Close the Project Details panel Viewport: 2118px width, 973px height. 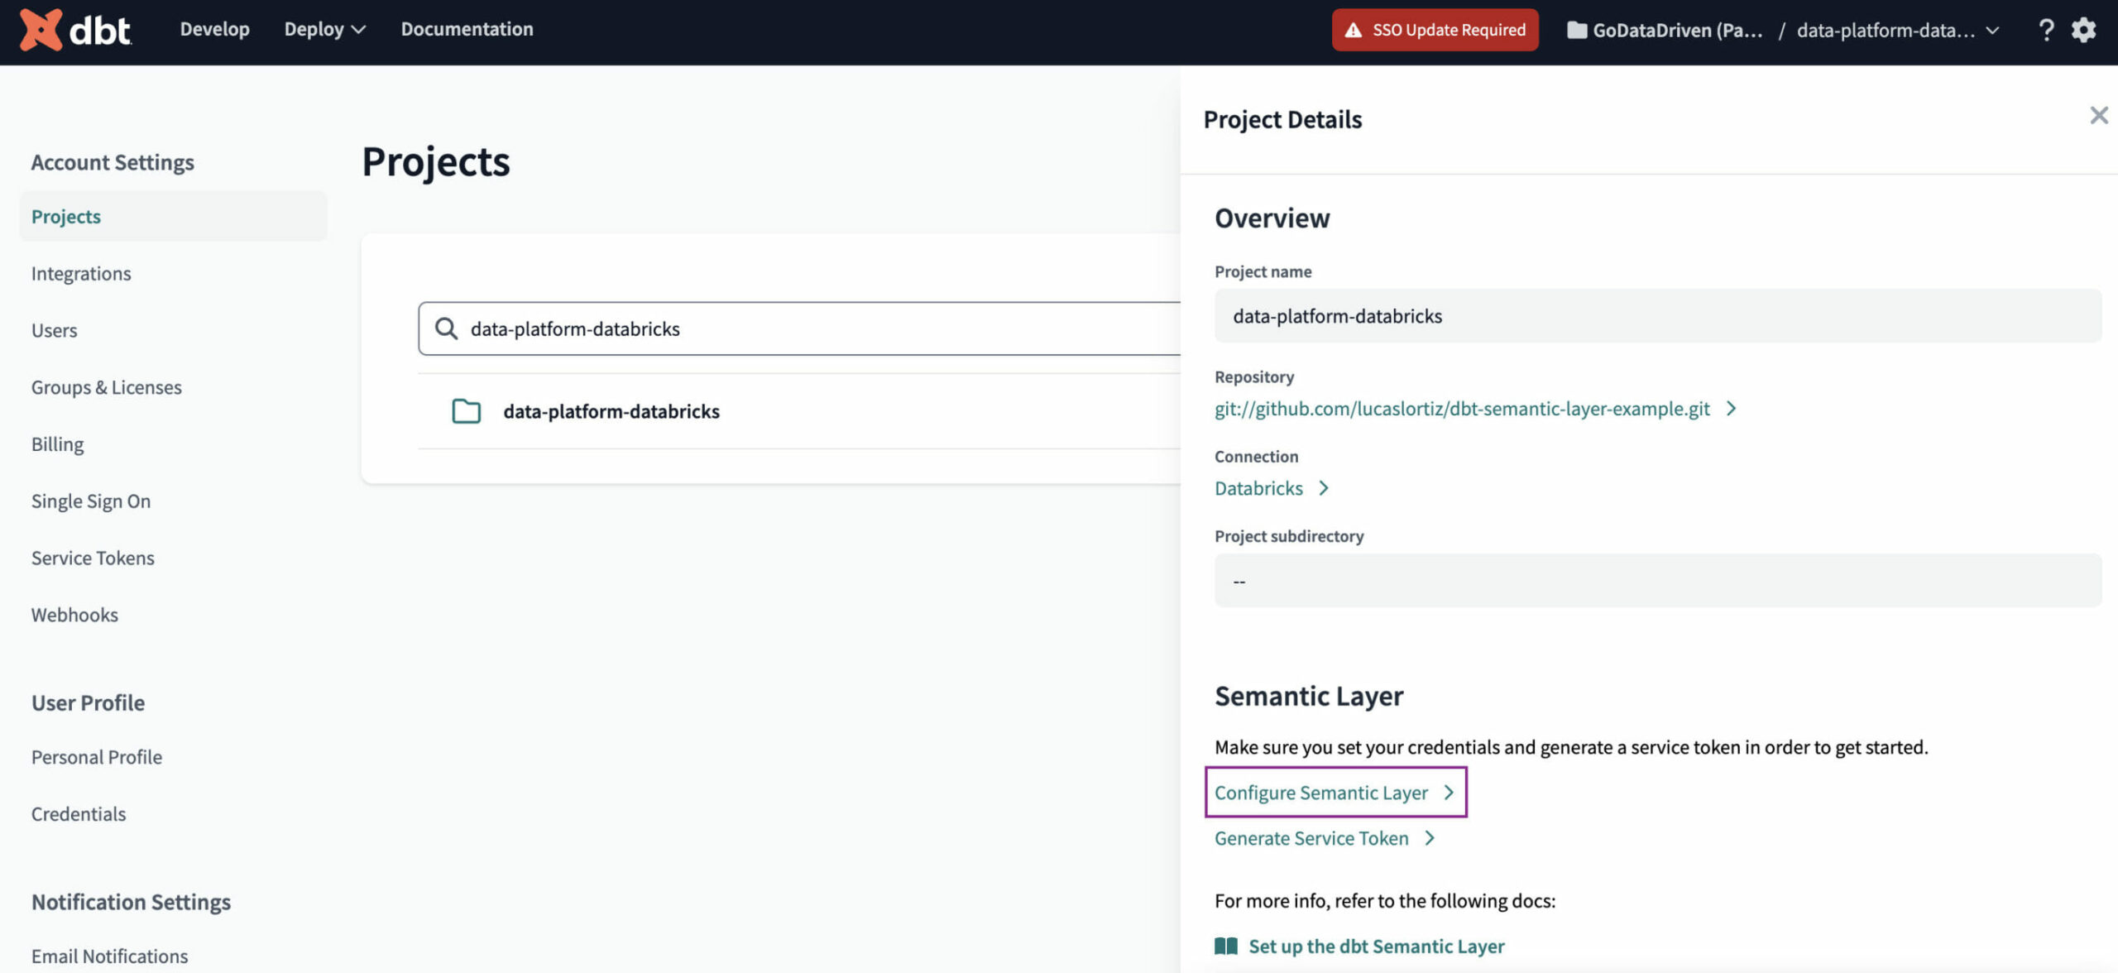2099,115
